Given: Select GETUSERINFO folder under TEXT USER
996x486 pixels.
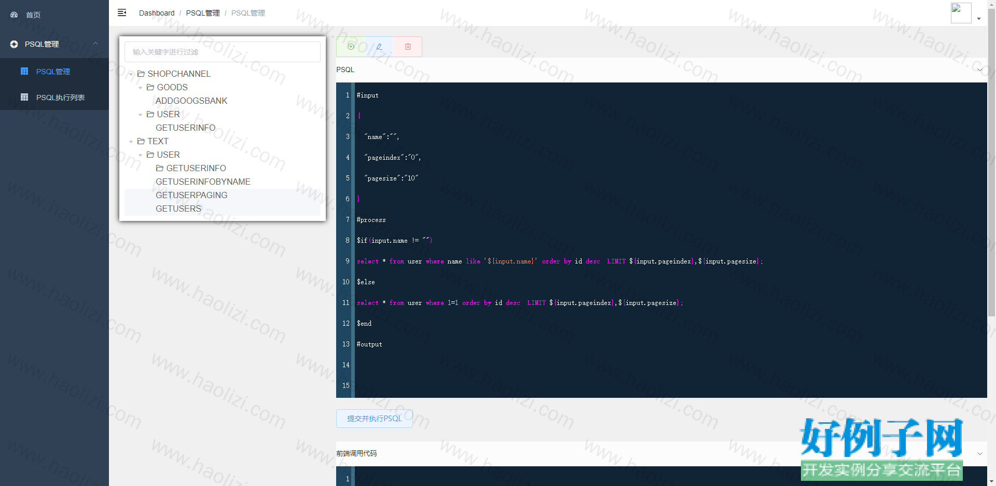Looking at the screenshot, I should pyautogui.click(x=196, y=168).
